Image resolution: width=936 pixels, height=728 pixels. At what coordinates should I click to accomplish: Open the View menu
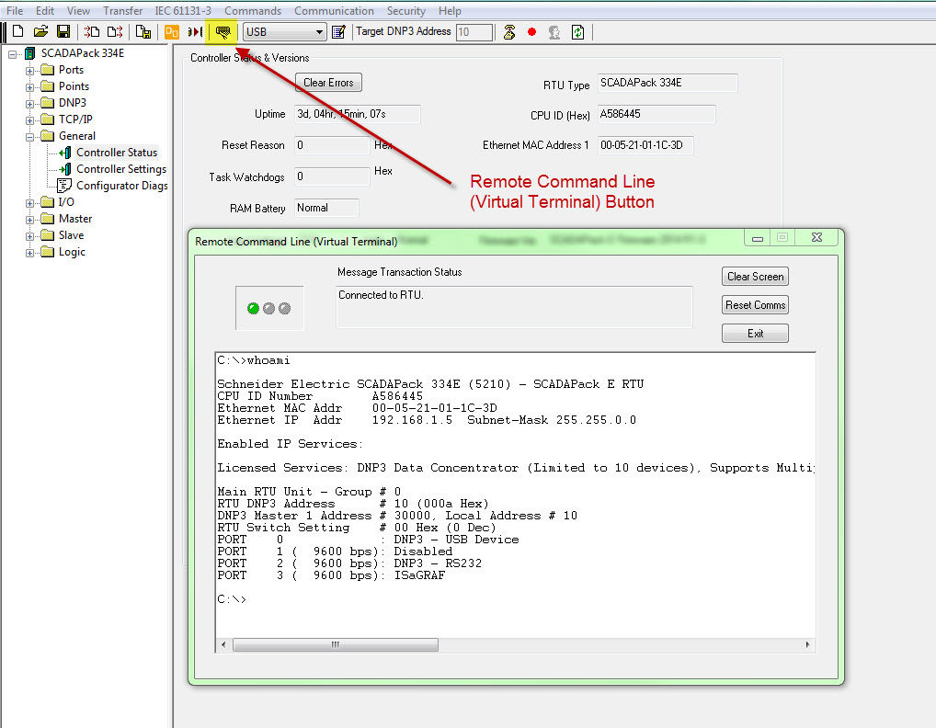78,11
